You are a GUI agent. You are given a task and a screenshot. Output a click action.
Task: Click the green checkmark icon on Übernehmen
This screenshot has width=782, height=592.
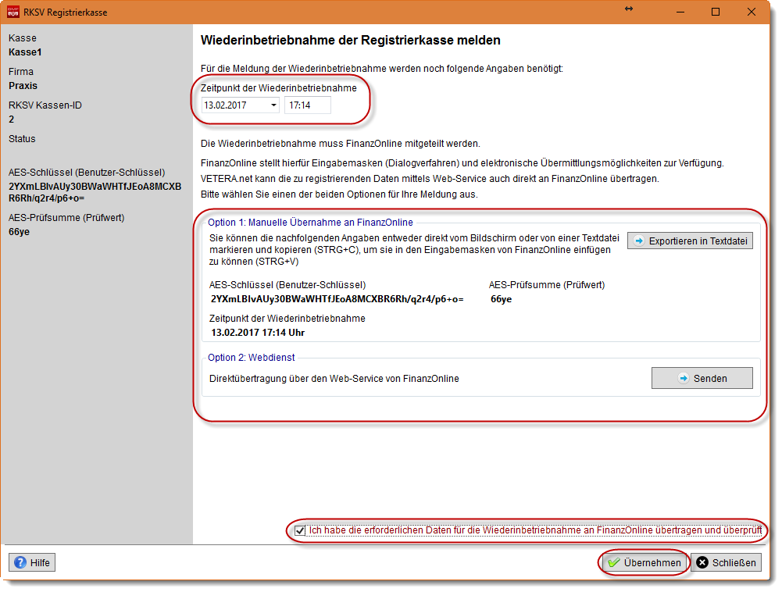[614, 562]
